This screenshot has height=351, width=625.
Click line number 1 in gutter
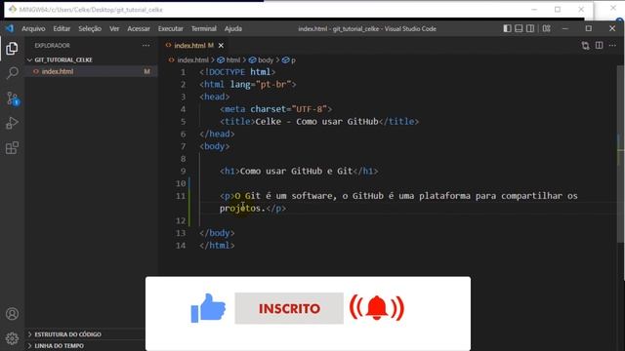click(x=183, y=72)
